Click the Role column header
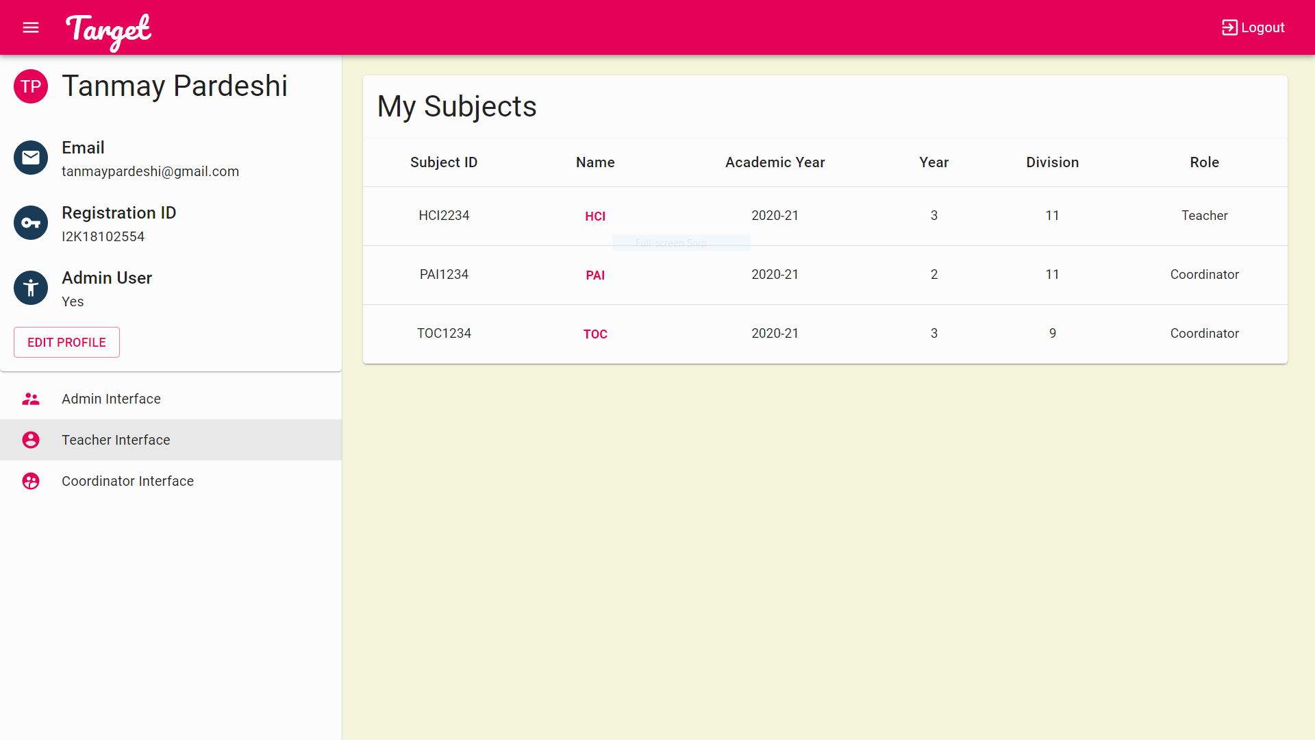This screenshot has width=1315, height=740. tap(1204, 162)
